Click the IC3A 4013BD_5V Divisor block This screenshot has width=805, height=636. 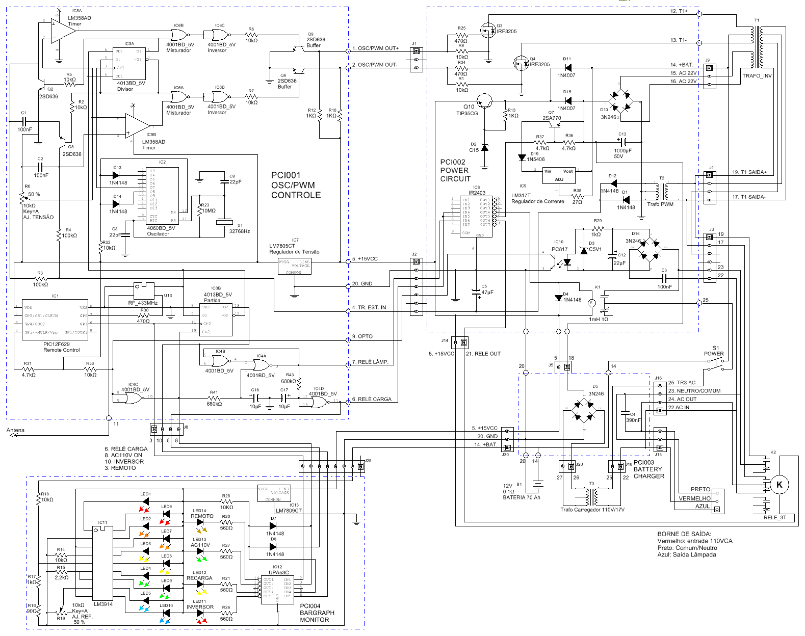tap(128, 63)
